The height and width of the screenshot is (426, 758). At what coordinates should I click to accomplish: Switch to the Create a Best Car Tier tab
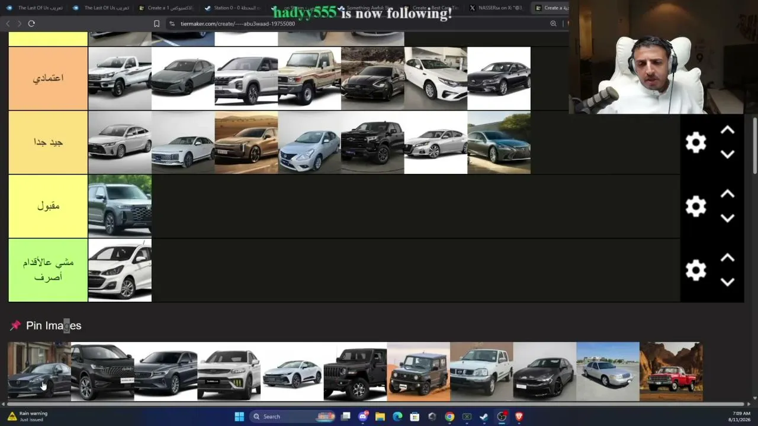coord(431,8)
